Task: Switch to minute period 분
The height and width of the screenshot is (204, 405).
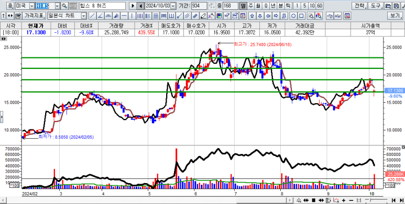Action: coord(280,6)
